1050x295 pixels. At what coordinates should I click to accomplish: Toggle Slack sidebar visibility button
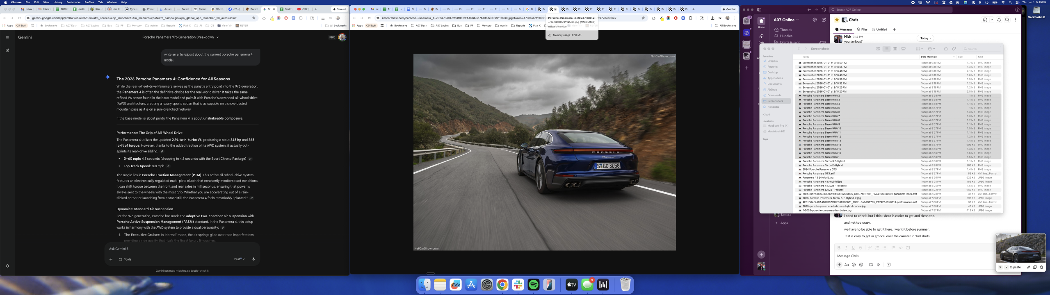[759, 9]
